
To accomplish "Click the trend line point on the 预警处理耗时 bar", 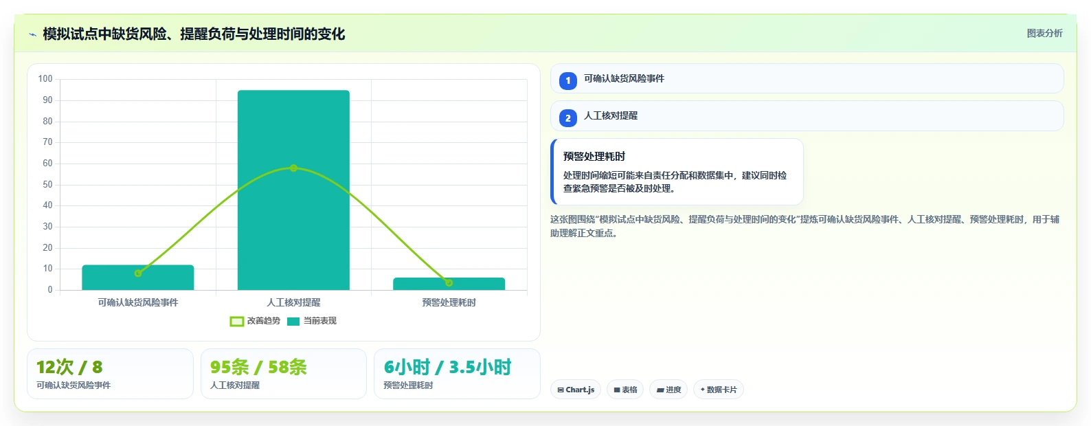I will click(x=449, y=282).
